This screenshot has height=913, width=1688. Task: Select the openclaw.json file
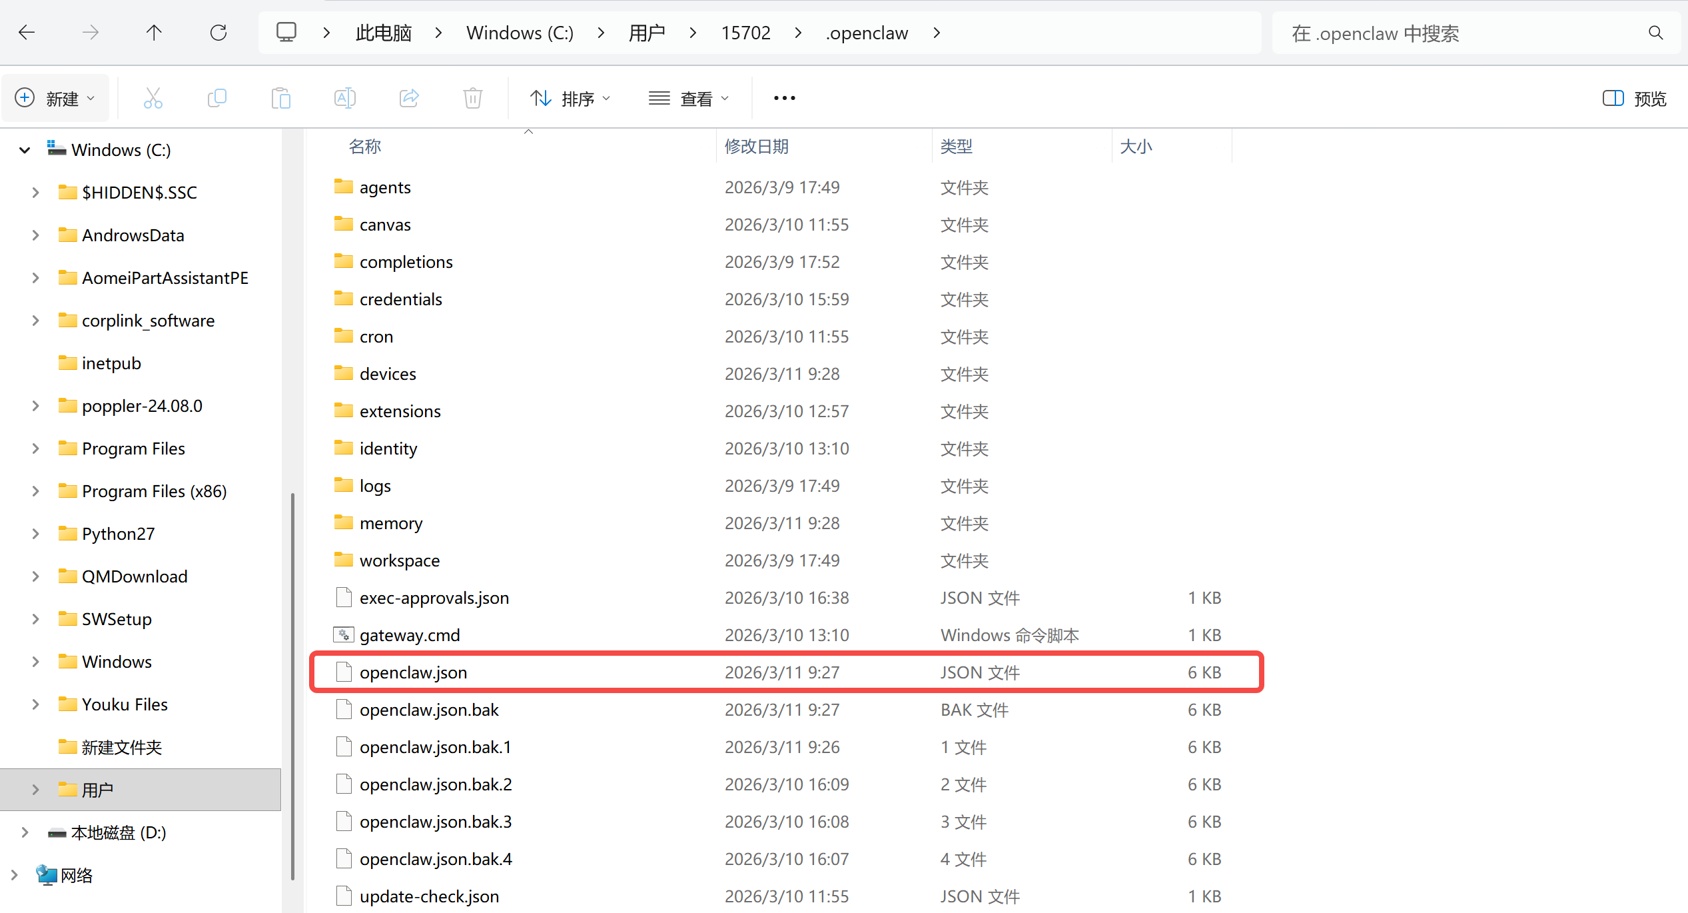413,672
